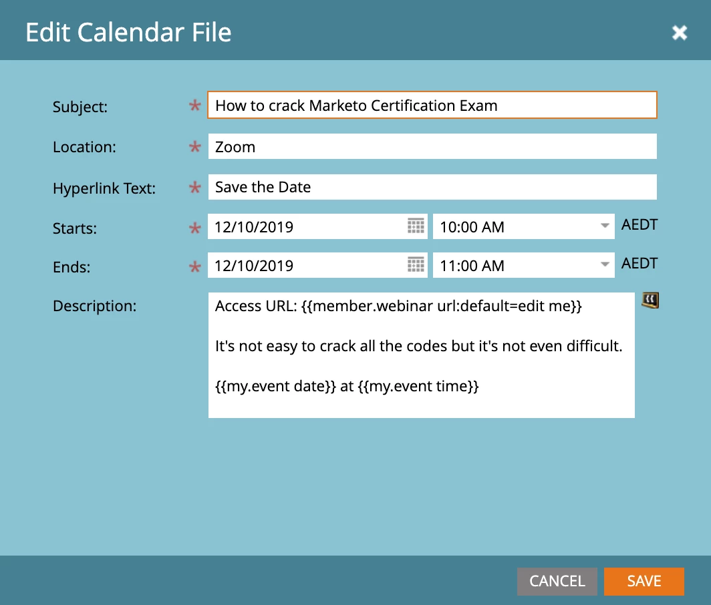Screen dimensions: 711x605
Task: Click the my.event date token line in Description
Action: pos(347,387)
